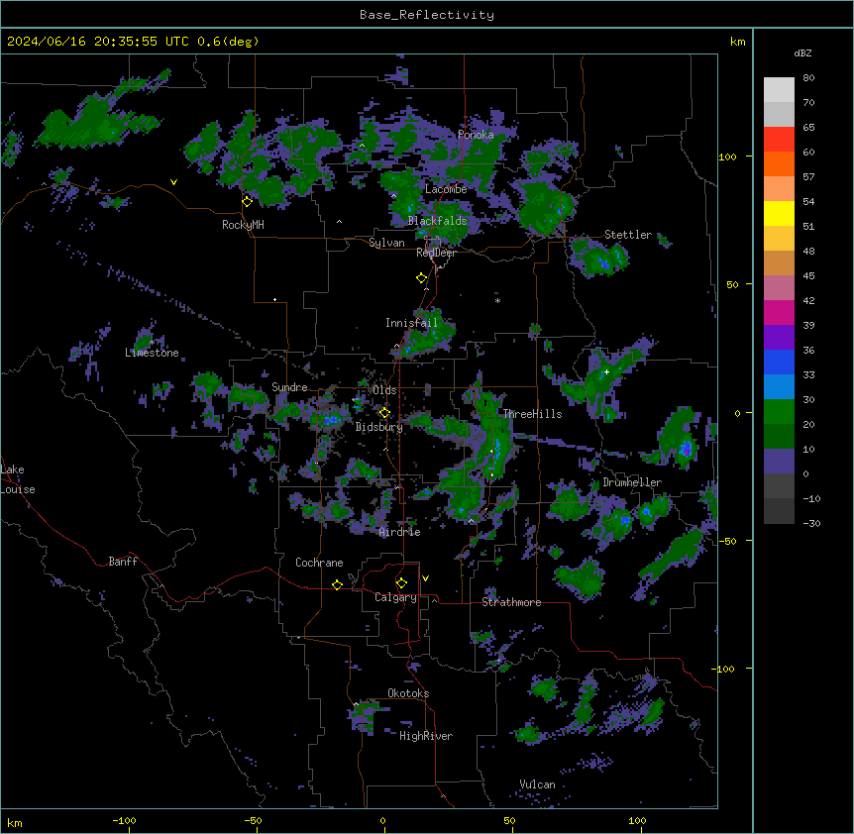Click the Sylvan label
The height and width of the screenshot is (834, 854).
tap(386, 243)
